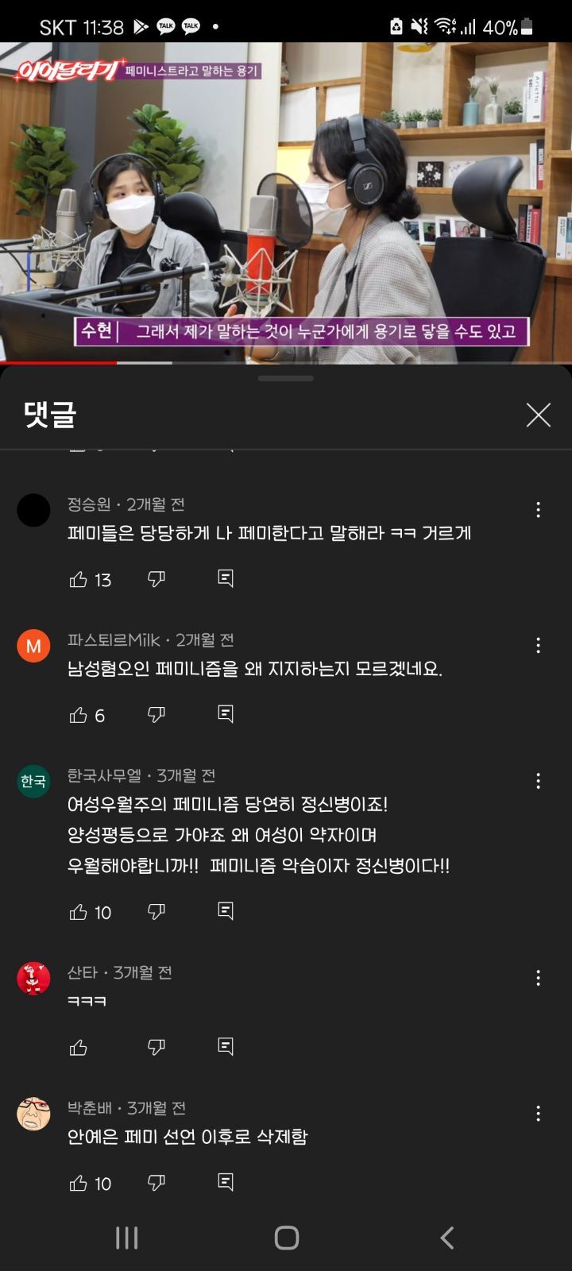Like the comment by 정승원

tap(78, 579)
